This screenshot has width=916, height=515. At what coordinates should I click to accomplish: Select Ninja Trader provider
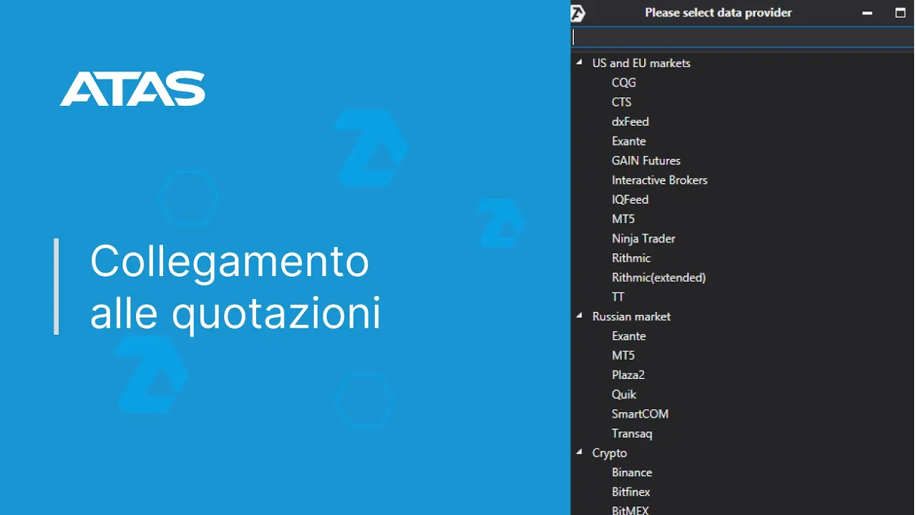click(x=643, y=238)
